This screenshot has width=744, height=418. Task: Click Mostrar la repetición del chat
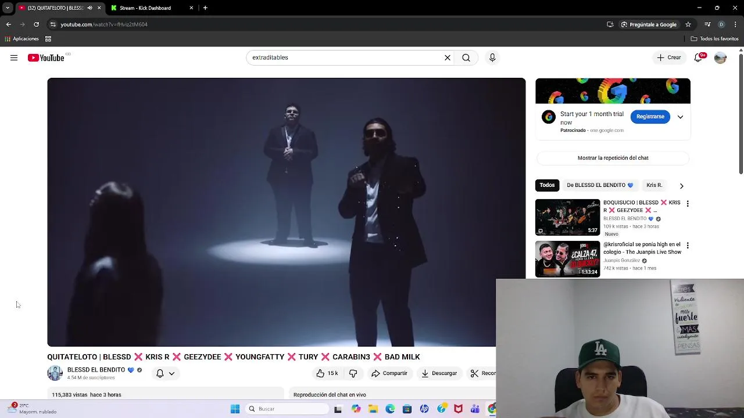coord(613,158)
